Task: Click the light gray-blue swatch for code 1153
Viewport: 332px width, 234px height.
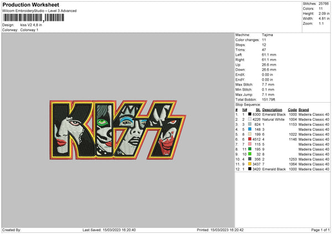Action: point(250,124)
